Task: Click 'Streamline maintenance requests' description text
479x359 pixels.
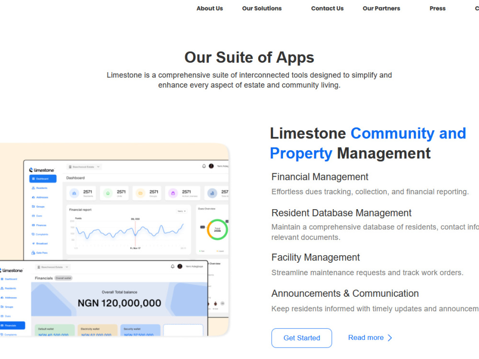Action: click(x=367, y=273)
